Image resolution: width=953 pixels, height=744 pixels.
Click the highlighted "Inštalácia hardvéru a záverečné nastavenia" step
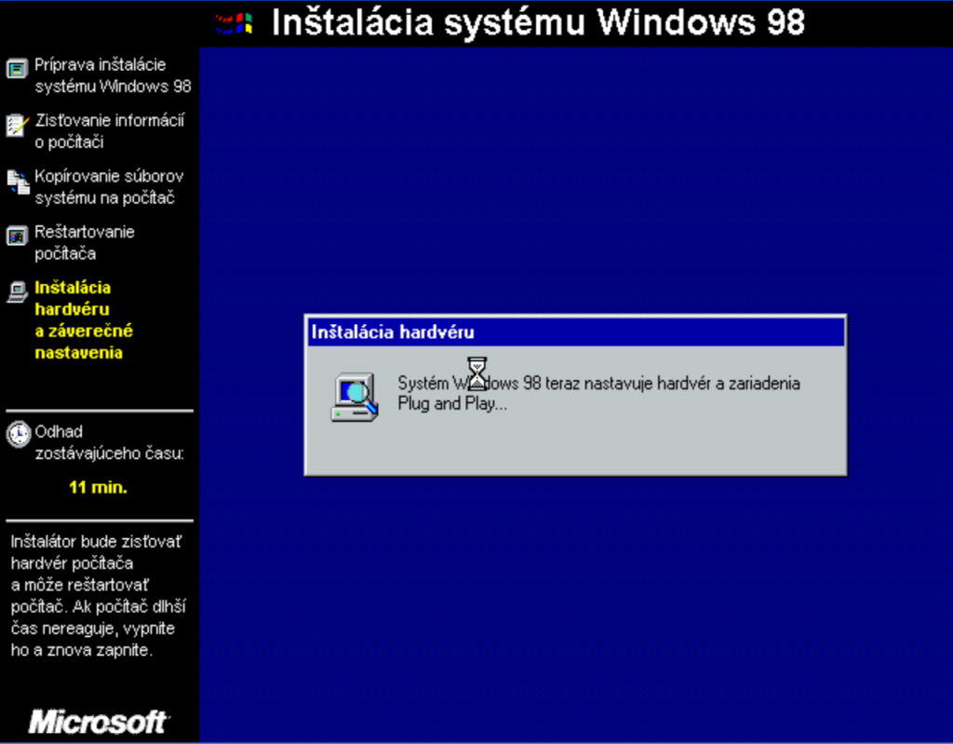coord(83,320)
